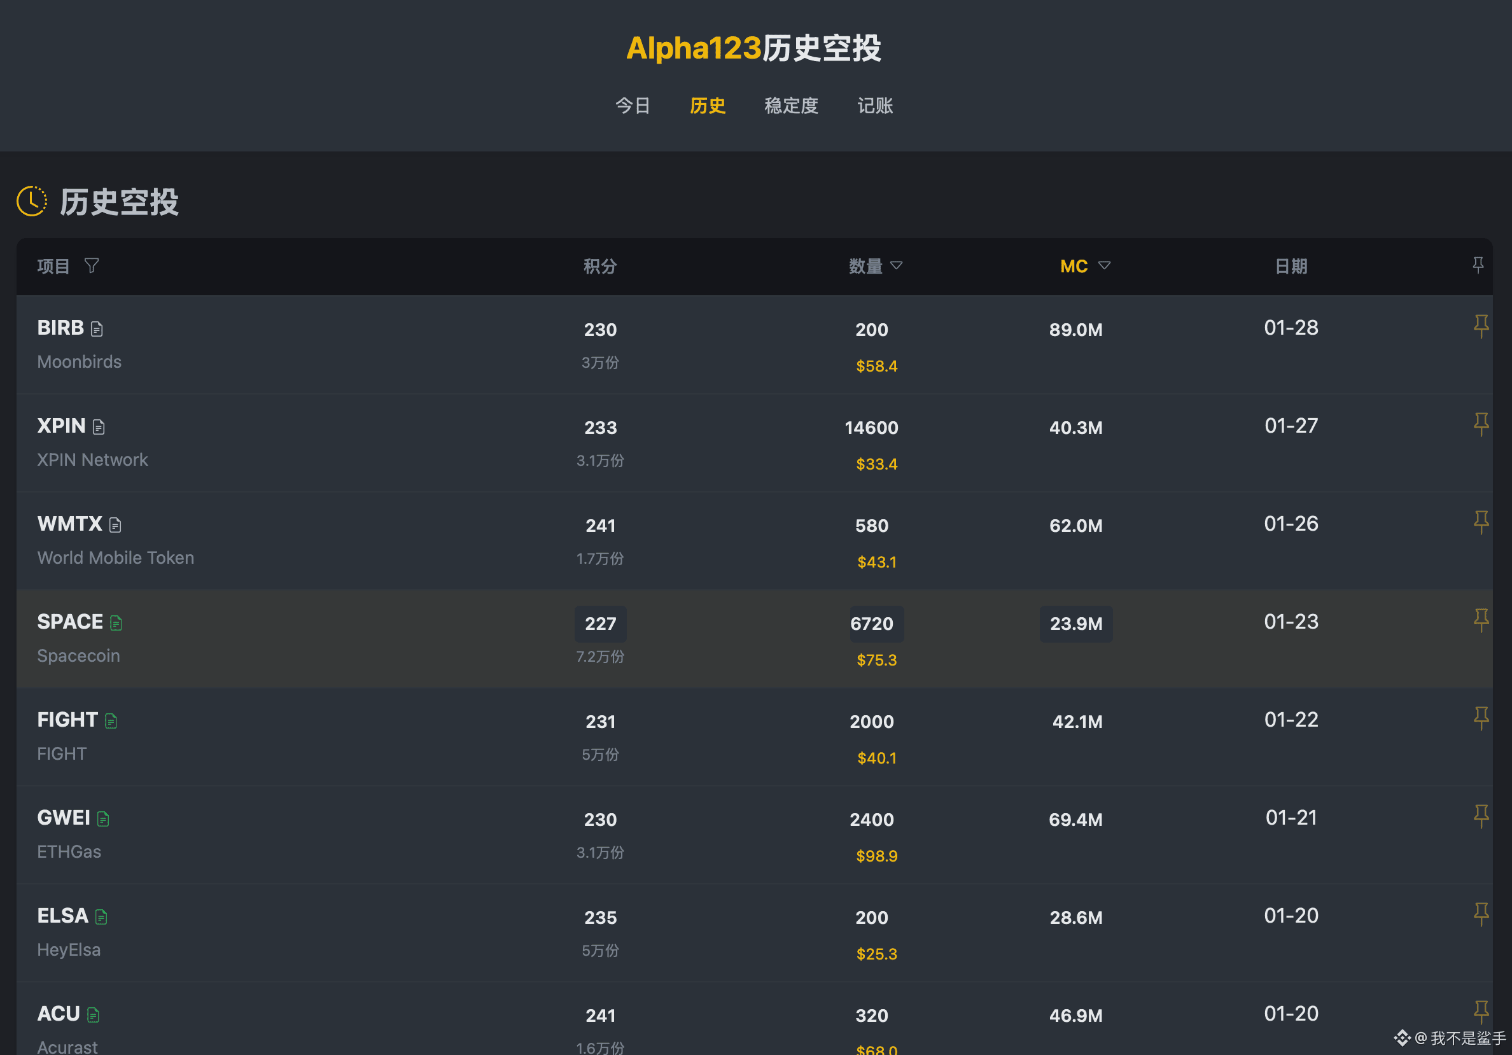Screen dimensions: 1512x1055
Task: Click the document icon next to ACU
Action: pos(94,1015)
